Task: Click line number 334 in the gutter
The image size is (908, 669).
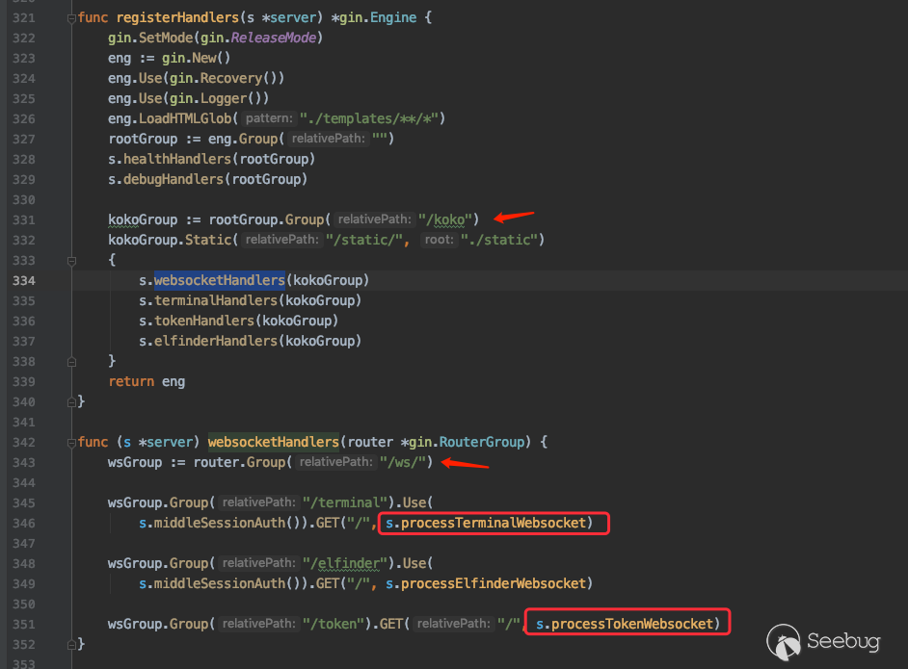Action: click(24, 280)
